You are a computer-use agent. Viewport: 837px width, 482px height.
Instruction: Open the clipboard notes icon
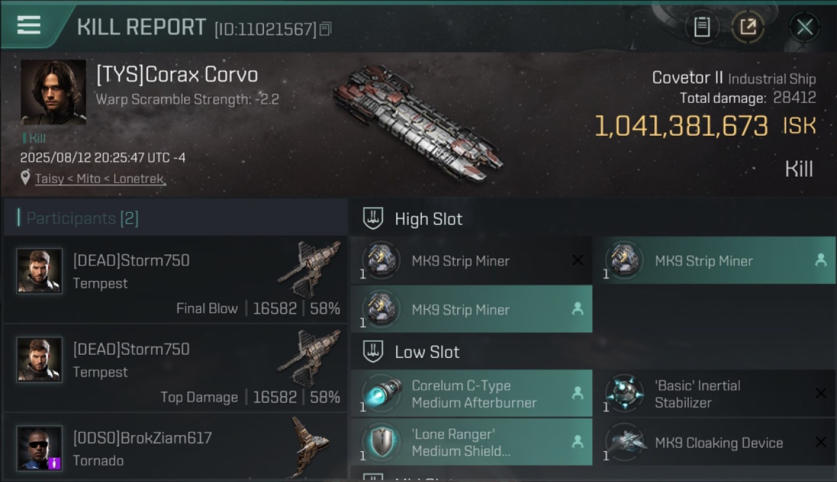click(x=701, y=27)
